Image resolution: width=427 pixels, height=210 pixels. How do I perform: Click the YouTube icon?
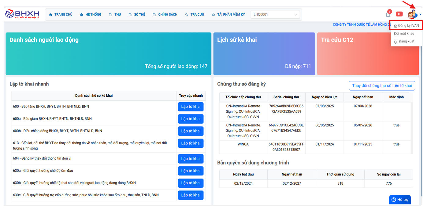(x=399, y=14)
